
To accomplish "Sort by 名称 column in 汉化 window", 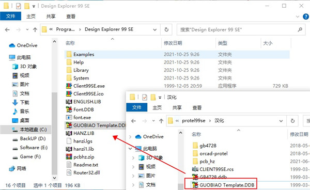I will 196,134.
